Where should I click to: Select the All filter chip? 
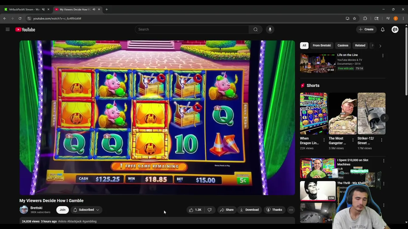(304, 45)
